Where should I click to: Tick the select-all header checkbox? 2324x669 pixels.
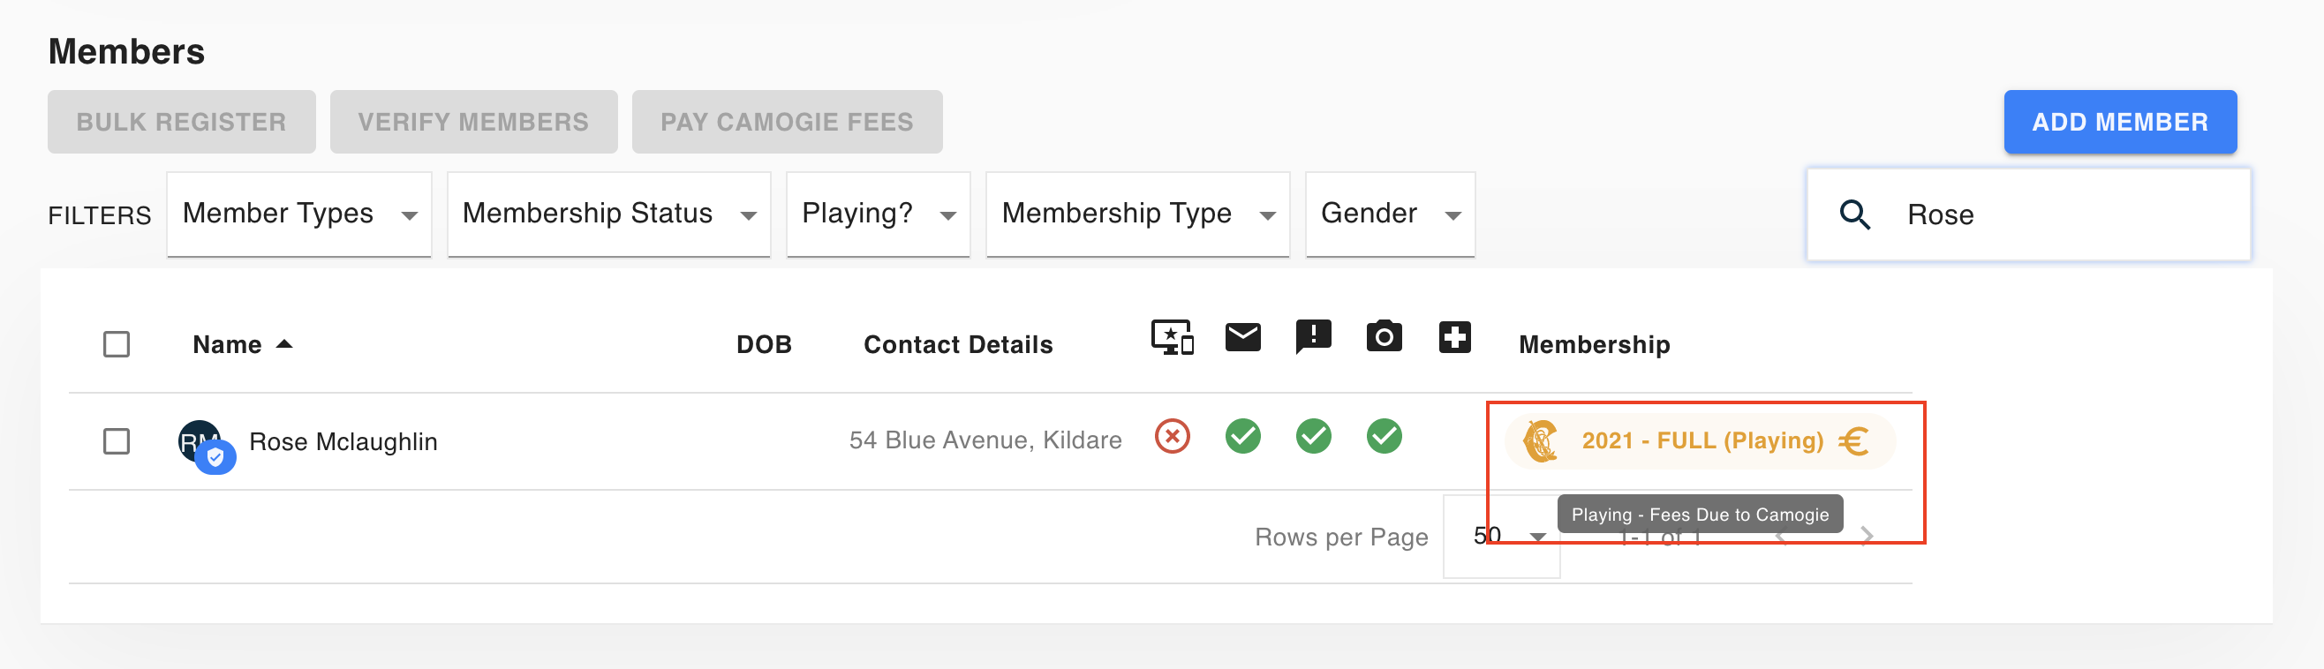pos(117,344)
